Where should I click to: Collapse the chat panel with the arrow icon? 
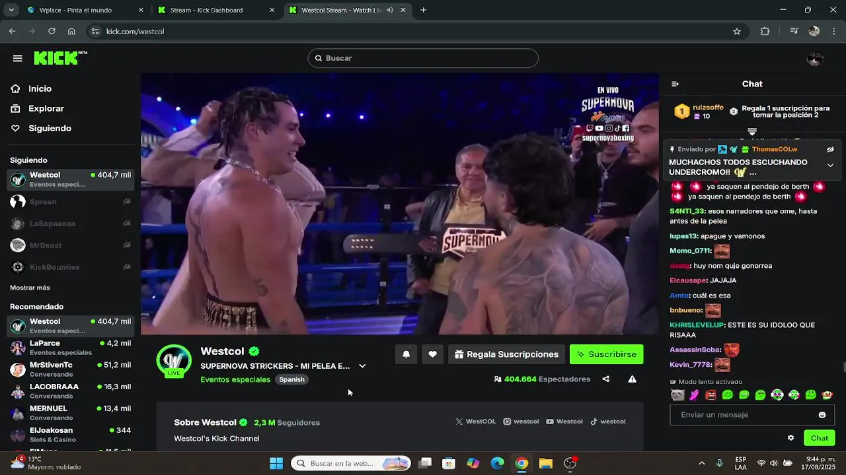(675, 84)
